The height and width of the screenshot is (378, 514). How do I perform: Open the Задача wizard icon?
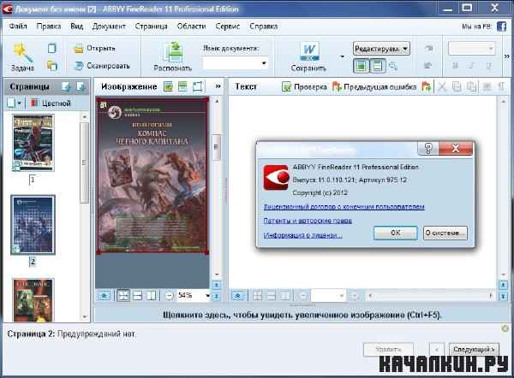tap(22, 52)
